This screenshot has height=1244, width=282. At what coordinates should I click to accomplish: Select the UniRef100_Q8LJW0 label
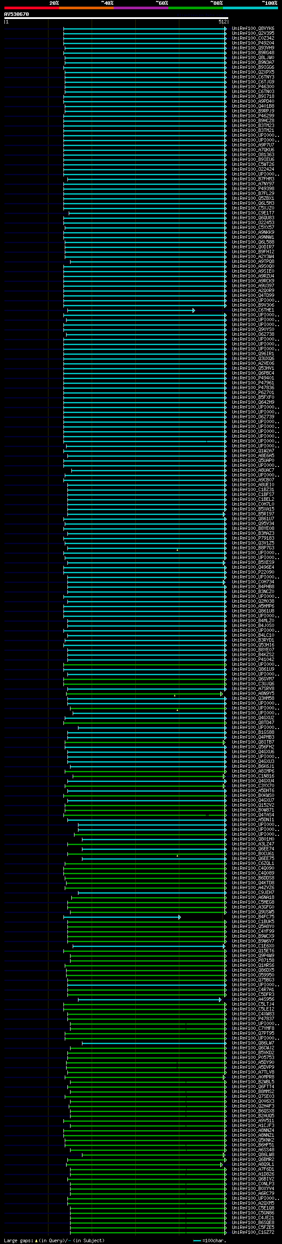pyautogui.click(x=253, y=57)
